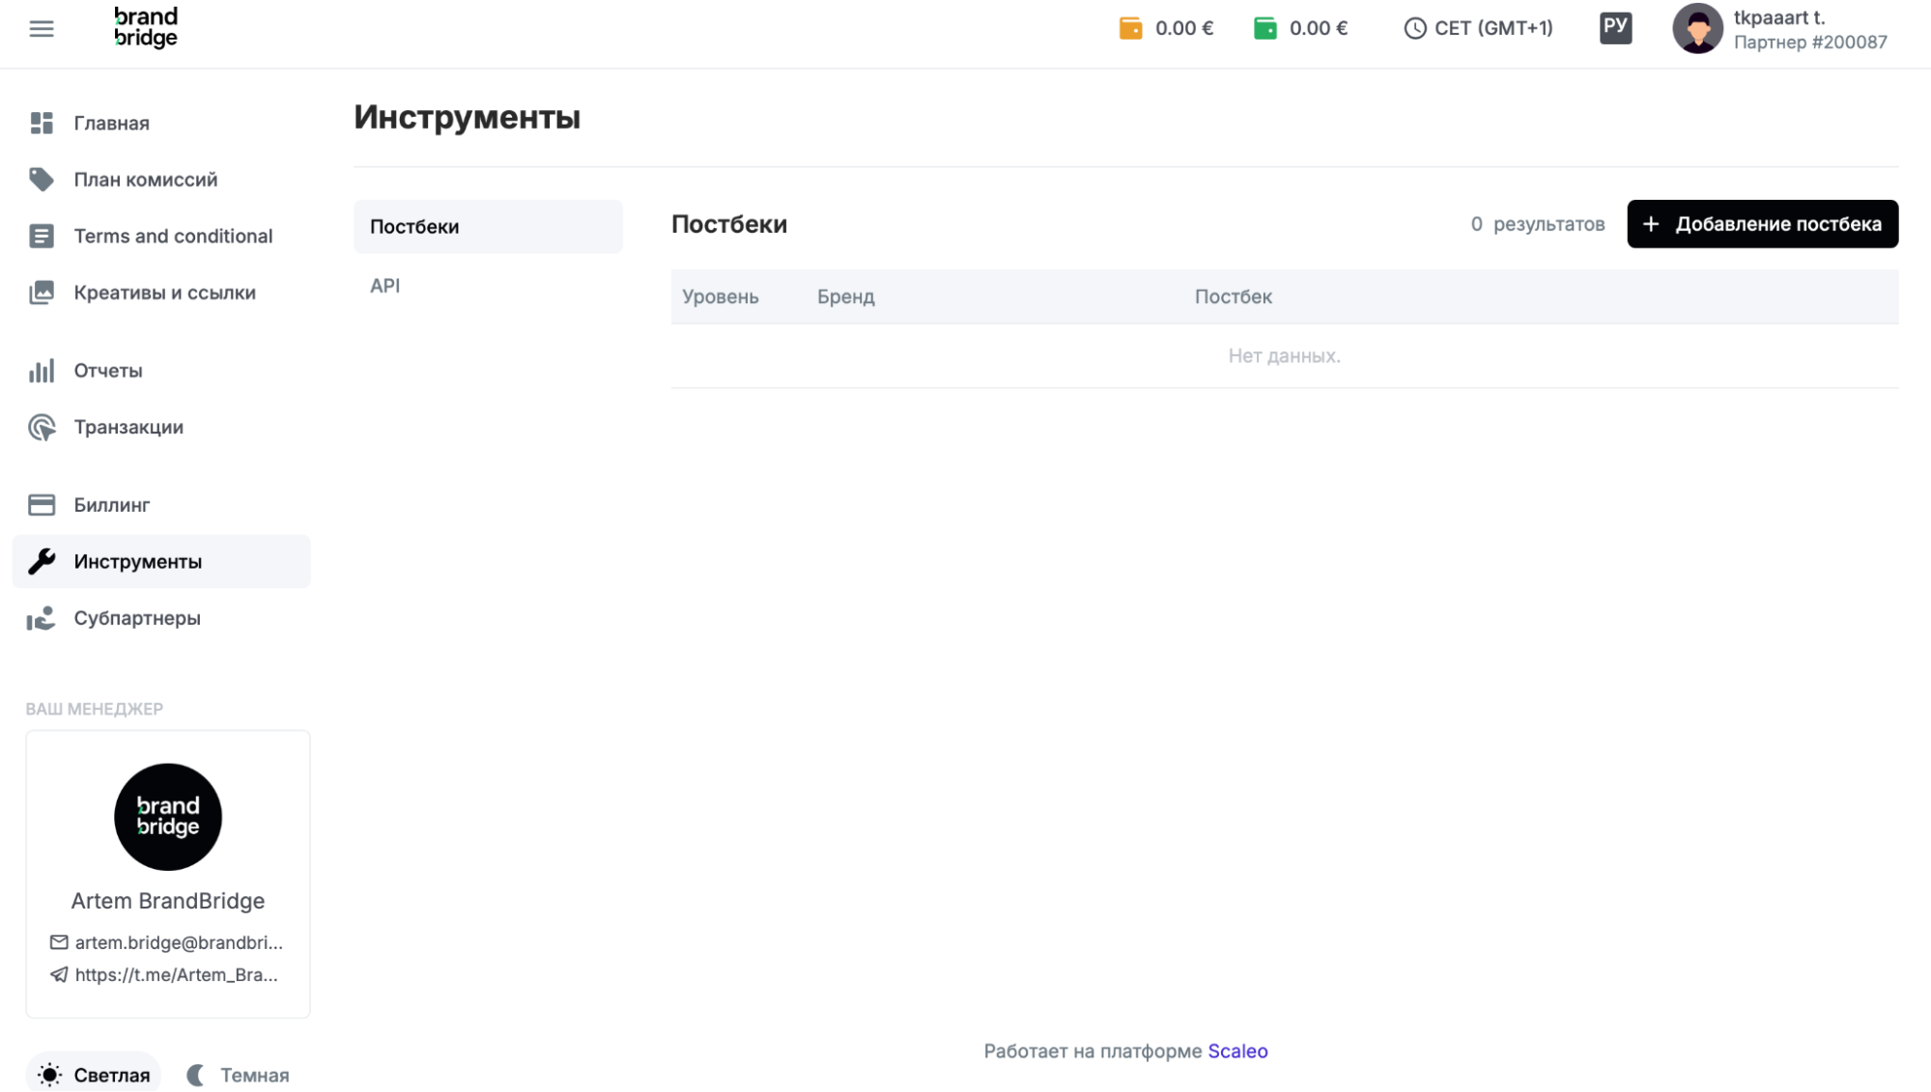Enable Светлая theme option
The height and width of the screenshot is (1092, 1931).
(94, 1075)
